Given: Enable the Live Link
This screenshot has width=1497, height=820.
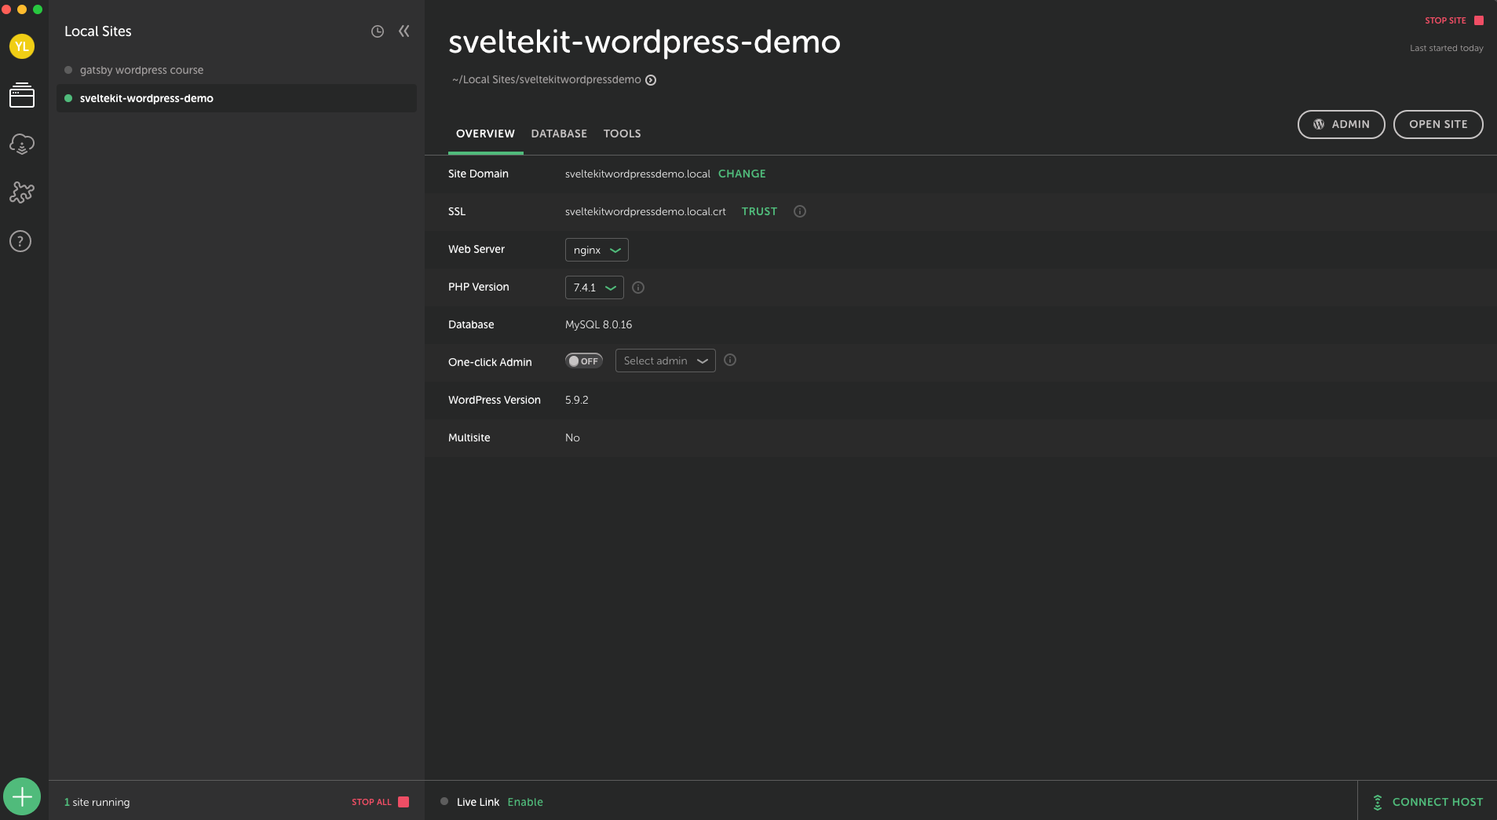Looking at the screenshot, I should tap(525, 802).
